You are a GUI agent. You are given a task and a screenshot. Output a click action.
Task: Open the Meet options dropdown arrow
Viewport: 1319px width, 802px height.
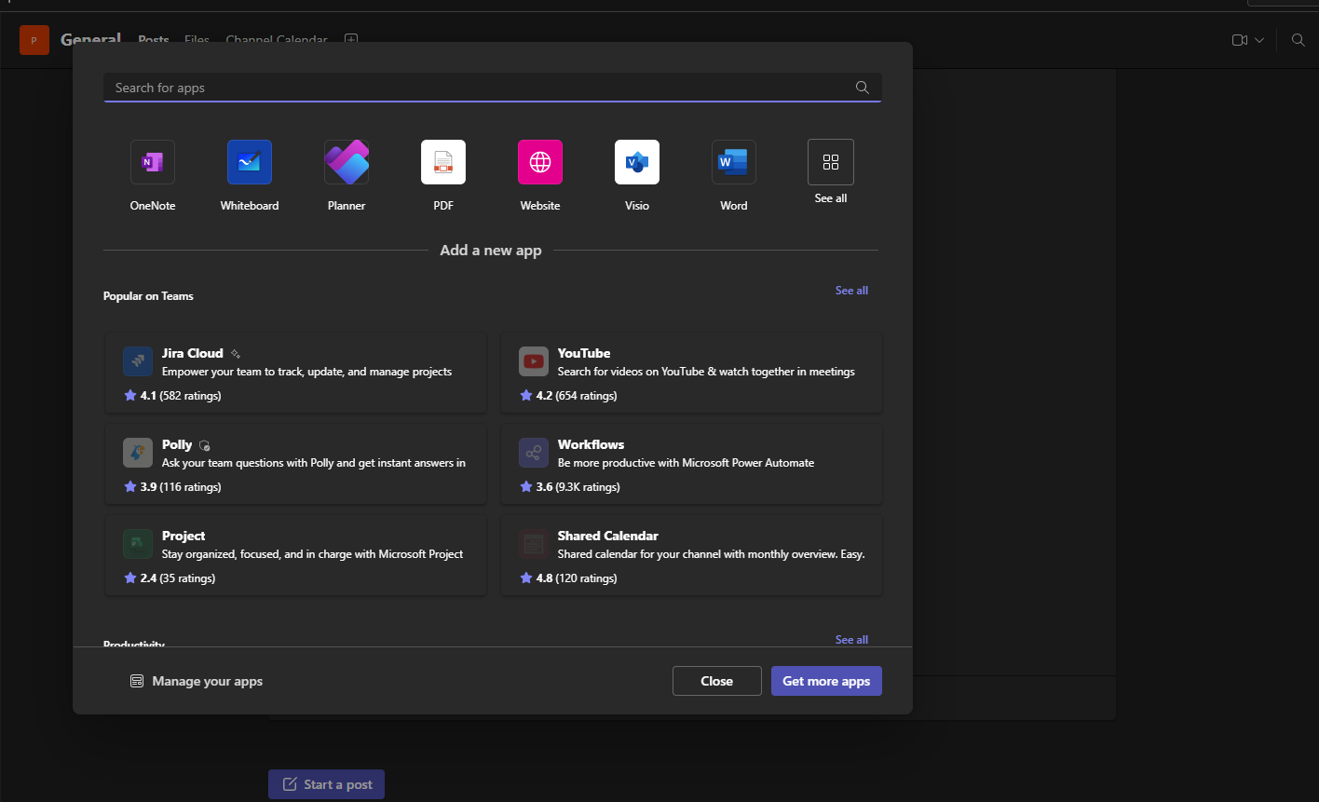coord(1259,40)
